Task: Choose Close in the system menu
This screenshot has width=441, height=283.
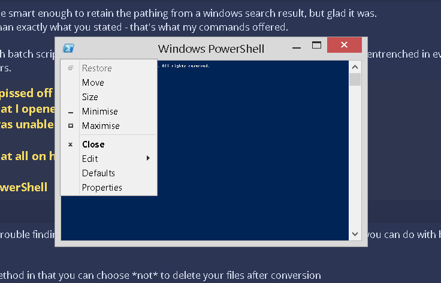Action: point(109,144)
